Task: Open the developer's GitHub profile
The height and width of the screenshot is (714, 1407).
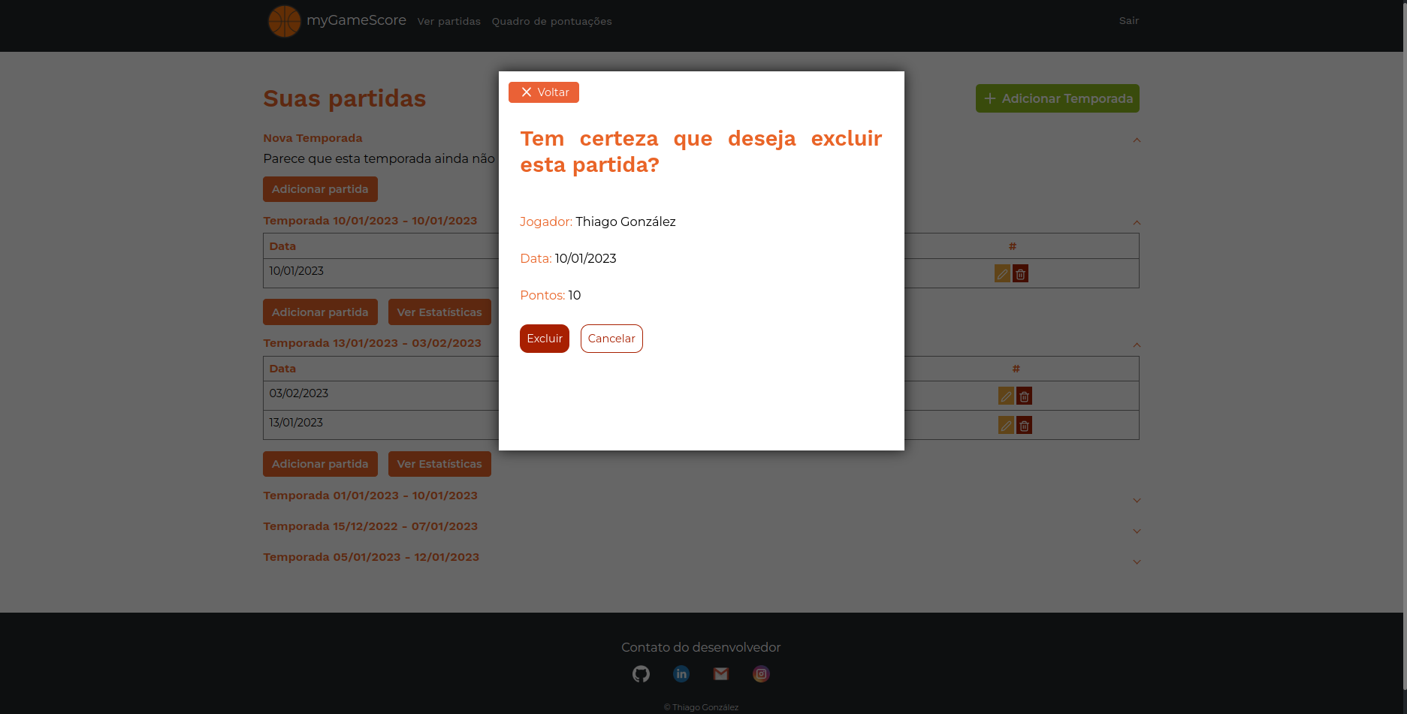Action: click(641, 673)
